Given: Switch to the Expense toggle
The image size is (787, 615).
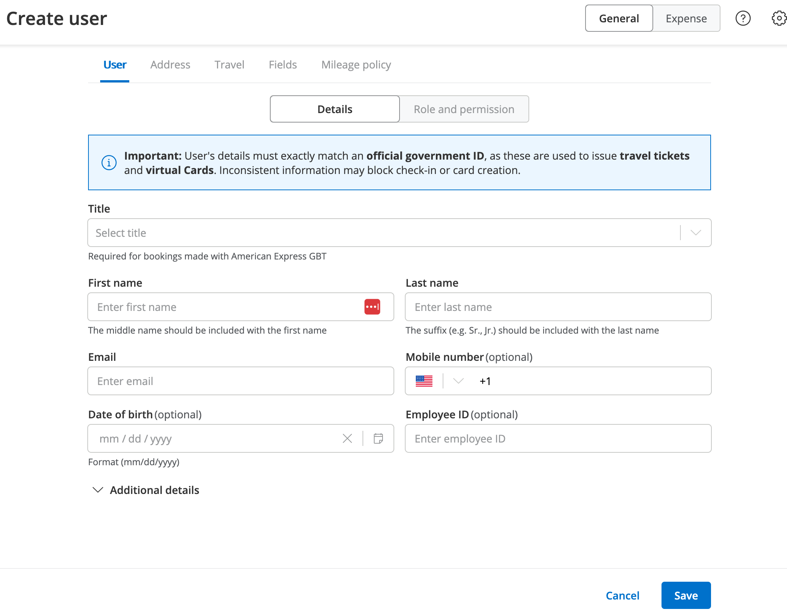Looking at the screenshot, I should 686,18.
